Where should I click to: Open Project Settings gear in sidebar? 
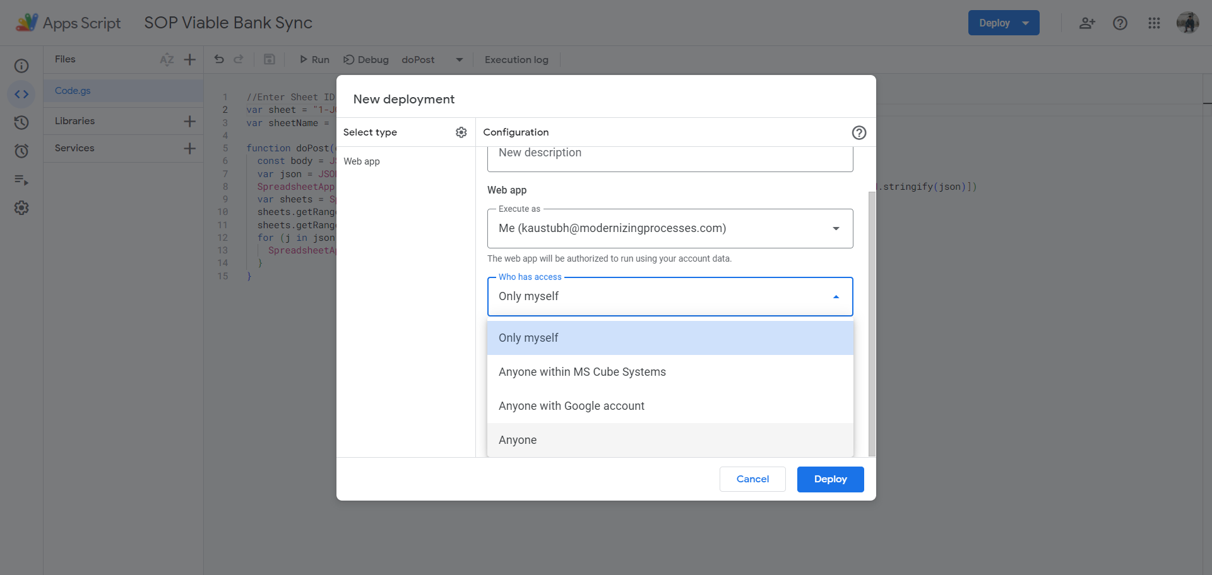click(21, 208)
